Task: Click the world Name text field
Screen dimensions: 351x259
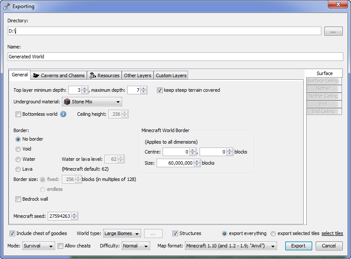Action: click(175, 57)
